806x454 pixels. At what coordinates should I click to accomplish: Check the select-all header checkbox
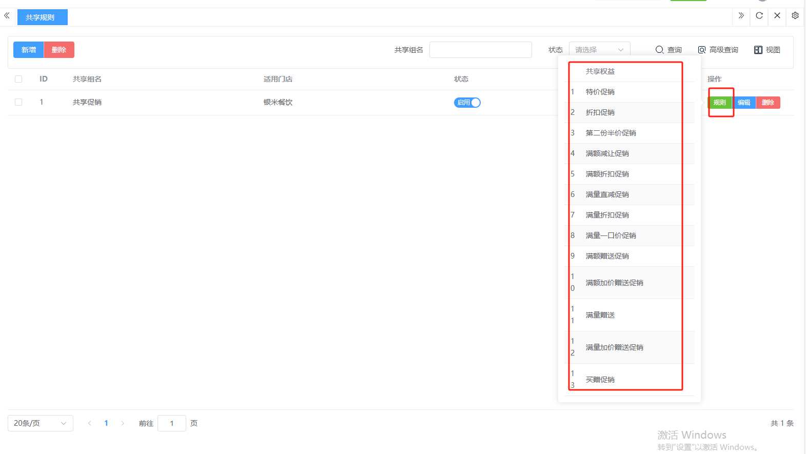pyautogui.click(x=18, y=79)
